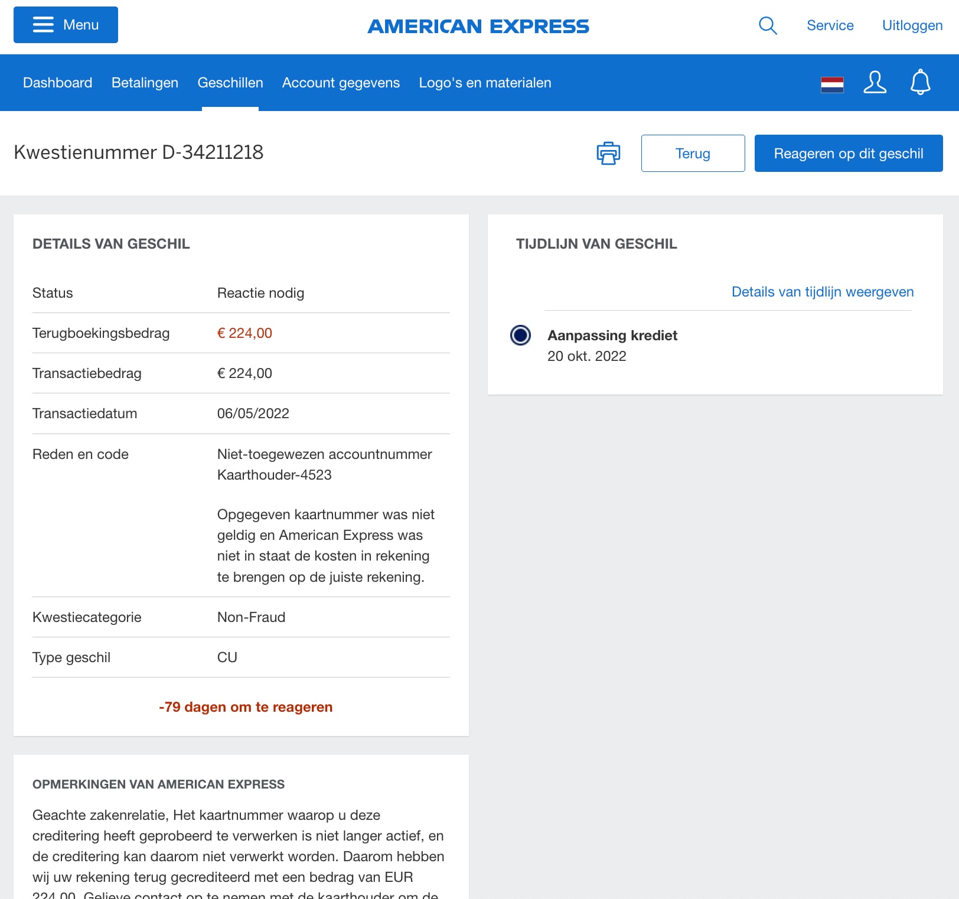Open the hamburger Menu
The width and height of the screenshot is (959, 899).
tap(65, 25)
